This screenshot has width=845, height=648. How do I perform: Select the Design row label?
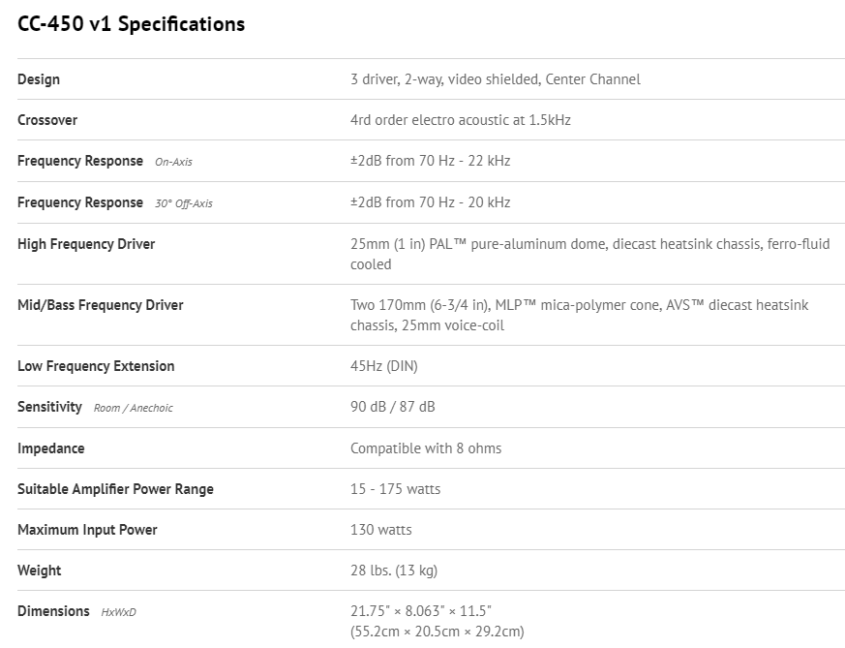(x=39, y=79)
